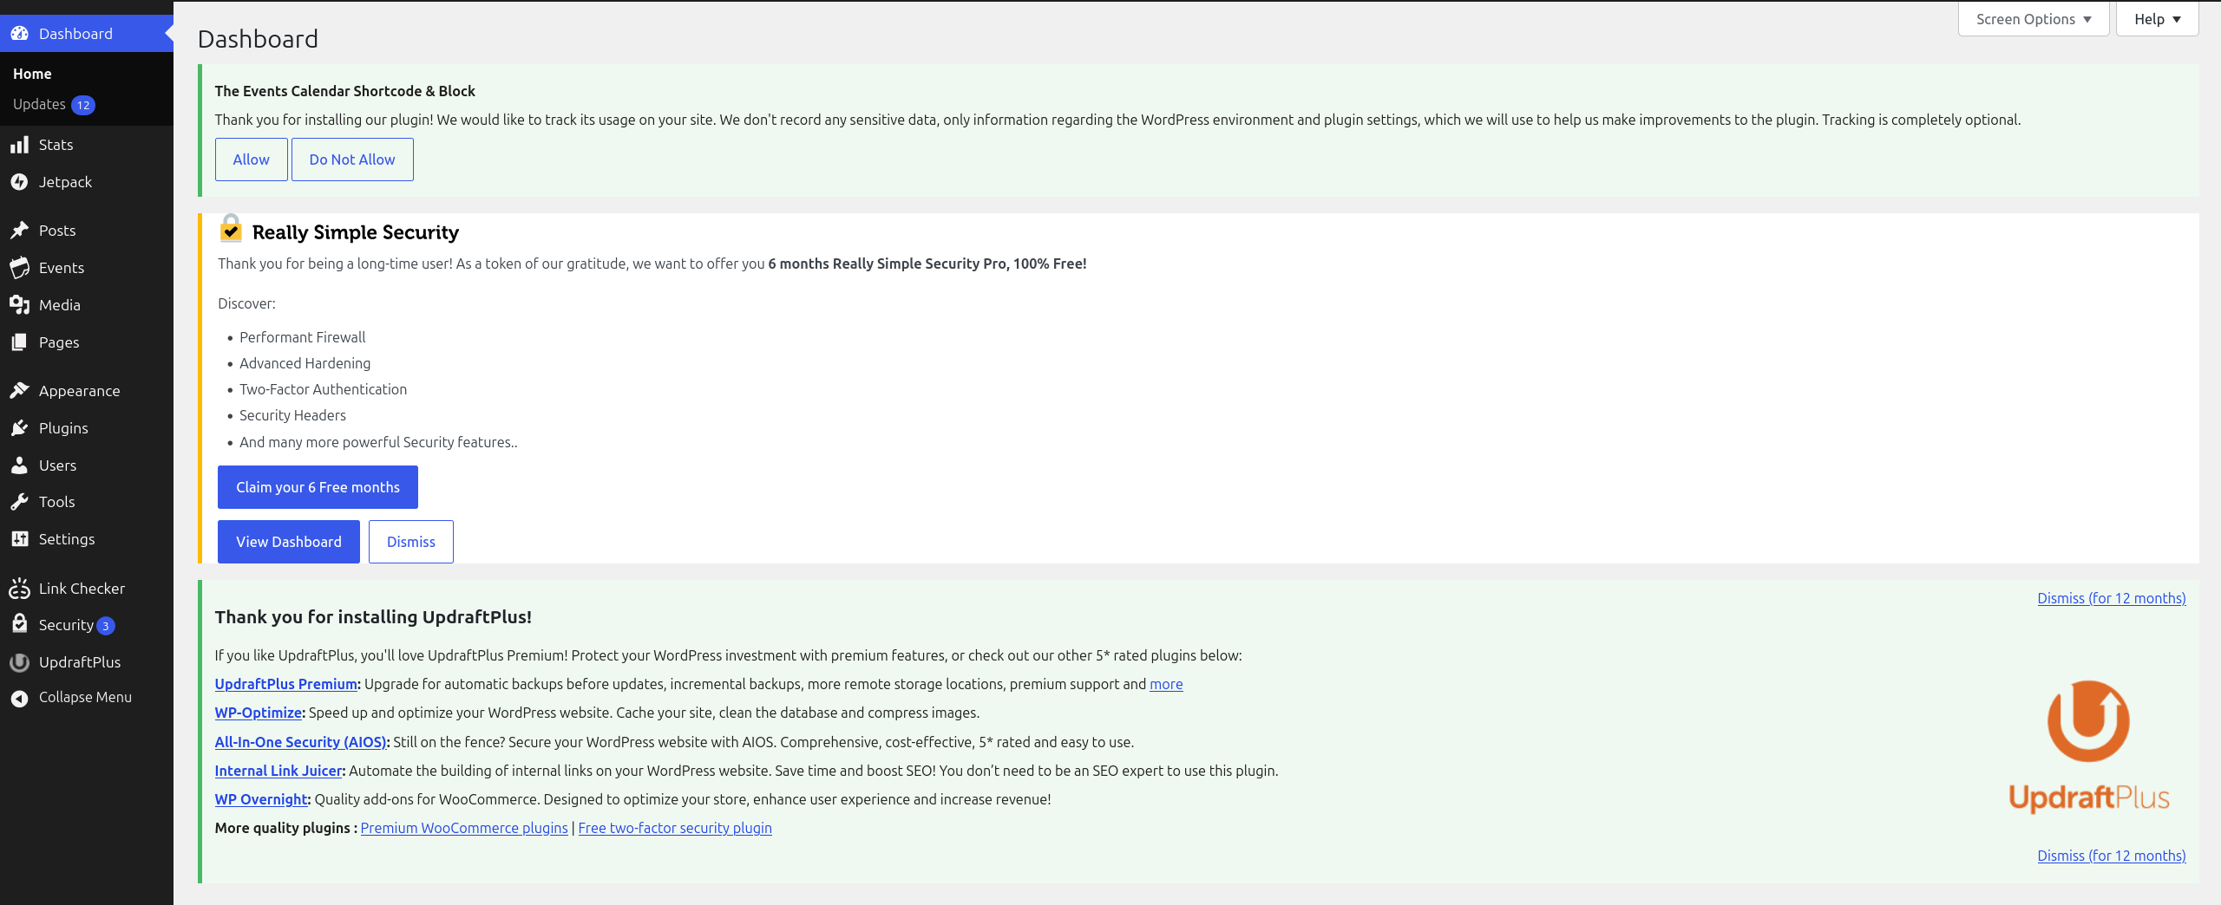Click the Do Not Allow button
This screenshot has width=2221, height=905.
[x=352, y=160]
